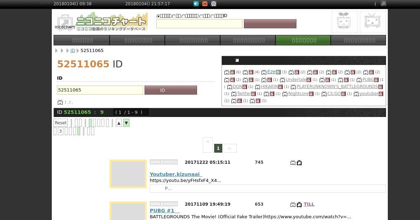Click the red icon after Nightcore tag
Viewport: 420px width, 220px height.
[x=311, y=94]
